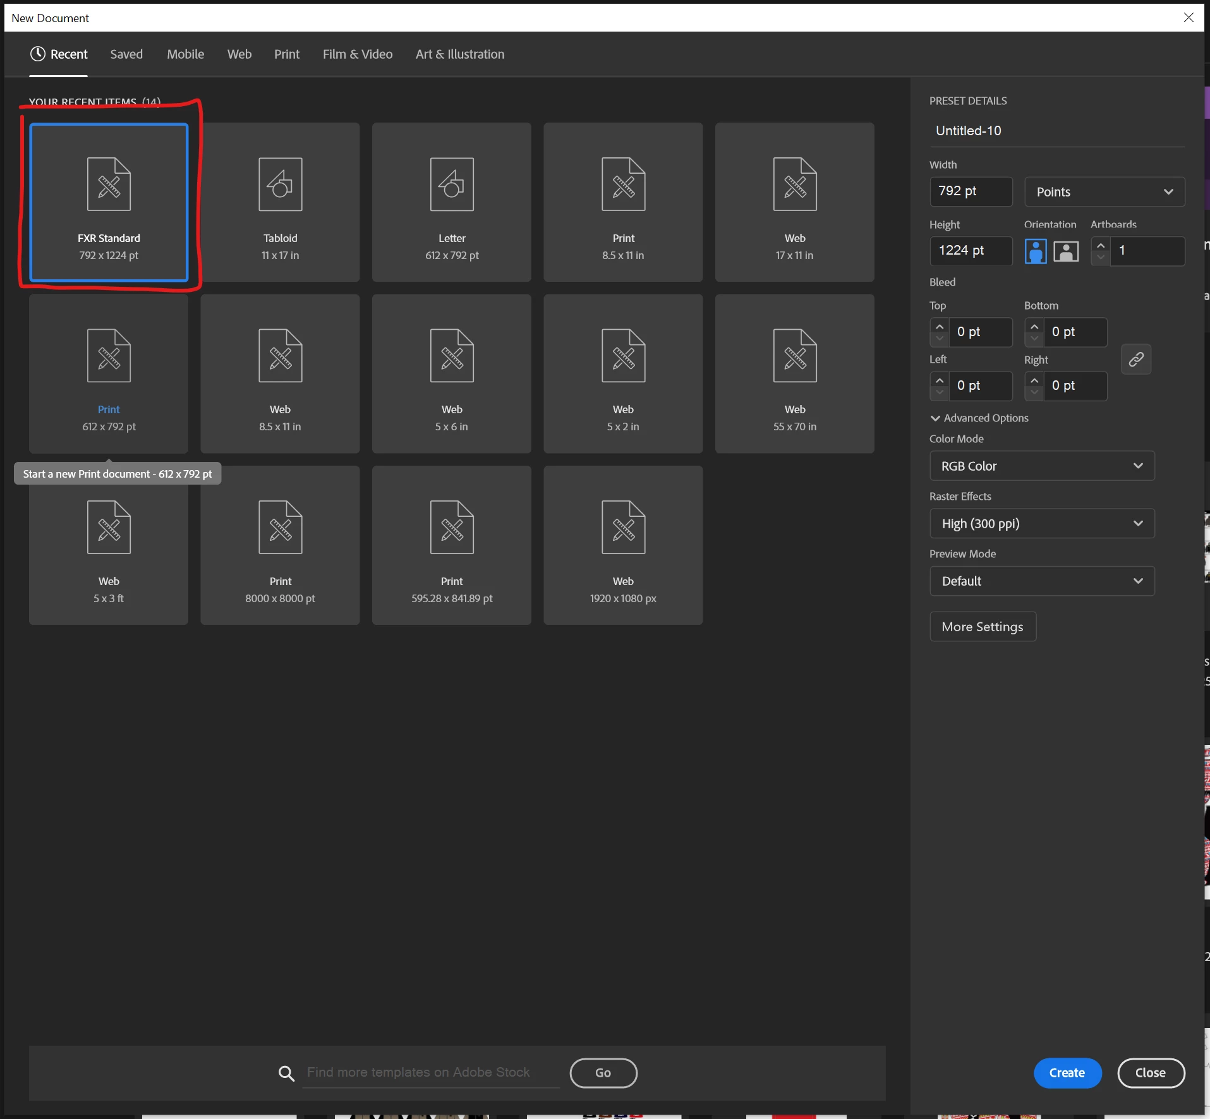The height and width of the screenshot is (1119, 1210).
Task: Increase the Bottom bleed value
Action: coord(1034,327)
